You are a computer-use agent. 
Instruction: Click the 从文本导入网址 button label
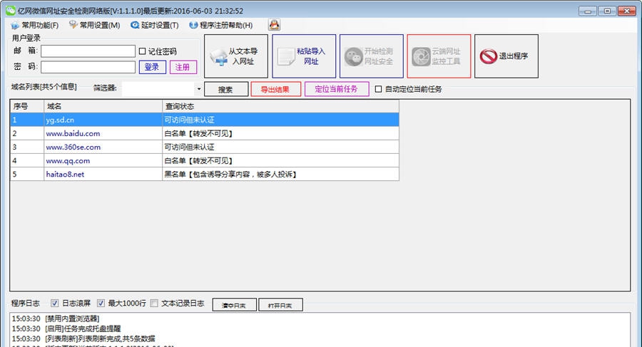[243, 56]
